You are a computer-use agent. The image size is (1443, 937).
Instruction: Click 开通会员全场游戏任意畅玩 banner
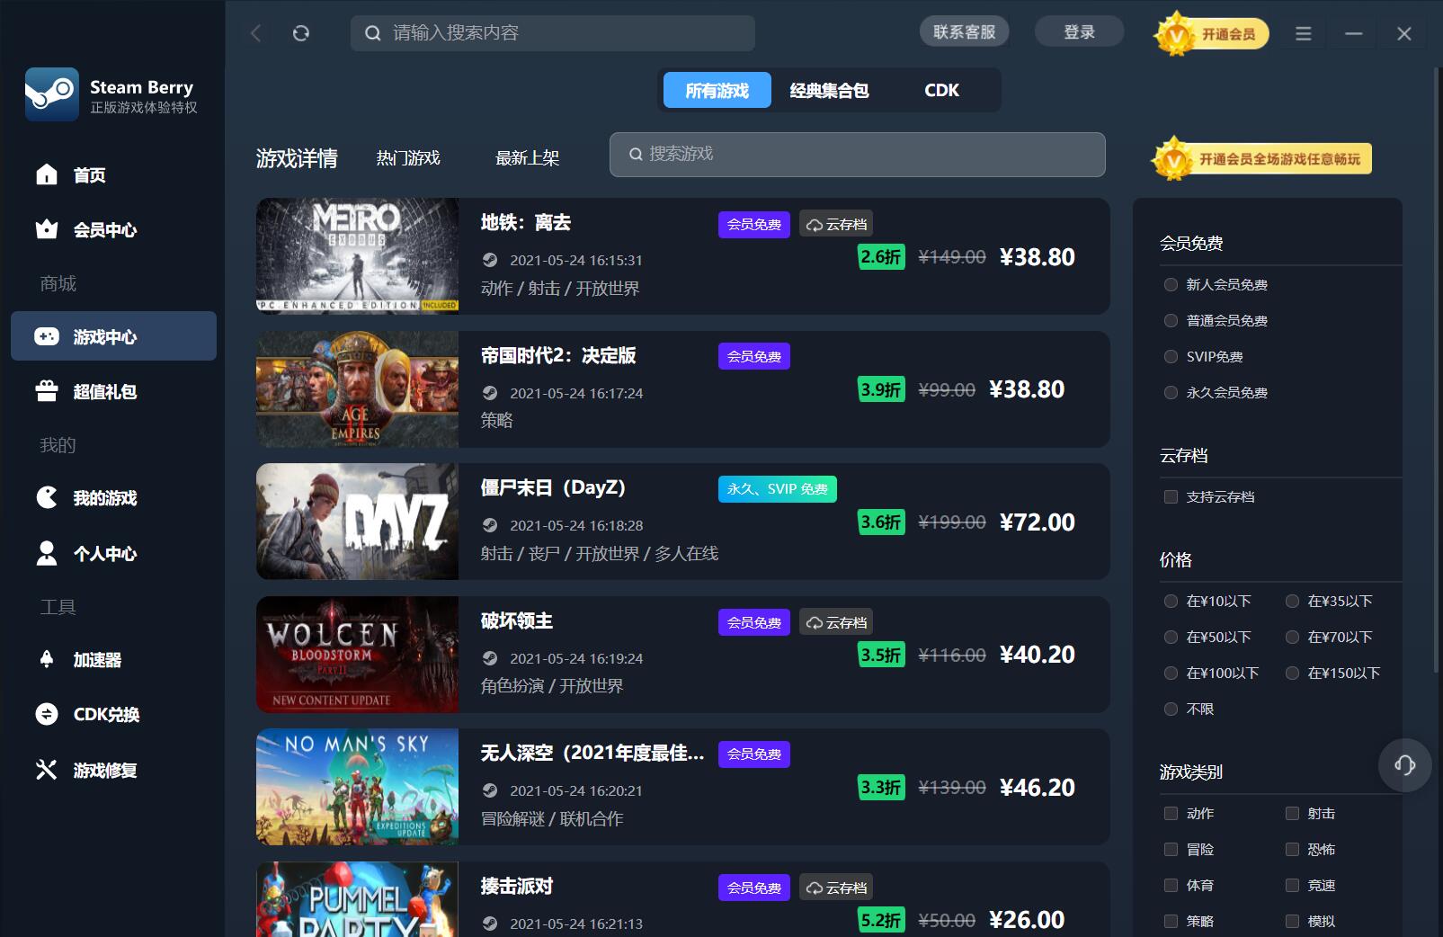pos(1262,159)
